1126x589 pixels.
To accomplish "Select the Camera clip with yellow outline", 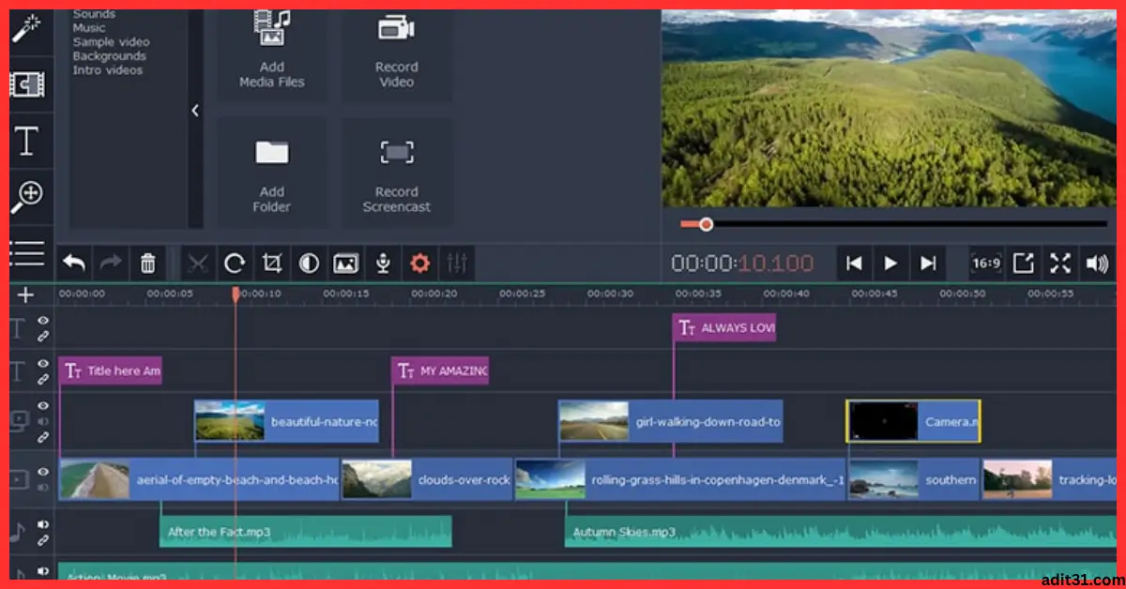I will coord(913,422).
